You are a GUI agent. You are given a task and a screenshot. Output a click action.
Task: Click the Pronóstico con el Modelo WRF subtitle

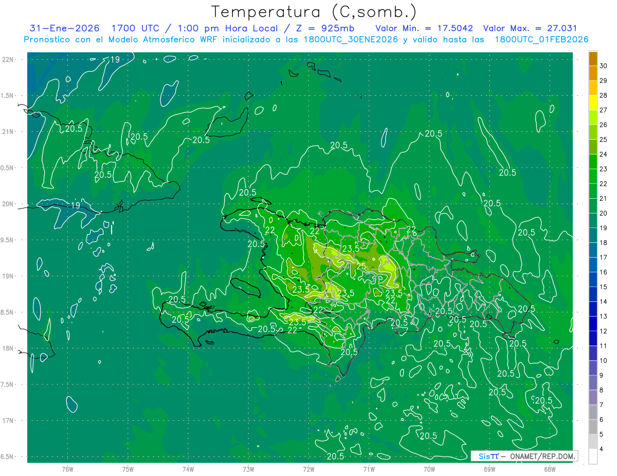(306, 40)
